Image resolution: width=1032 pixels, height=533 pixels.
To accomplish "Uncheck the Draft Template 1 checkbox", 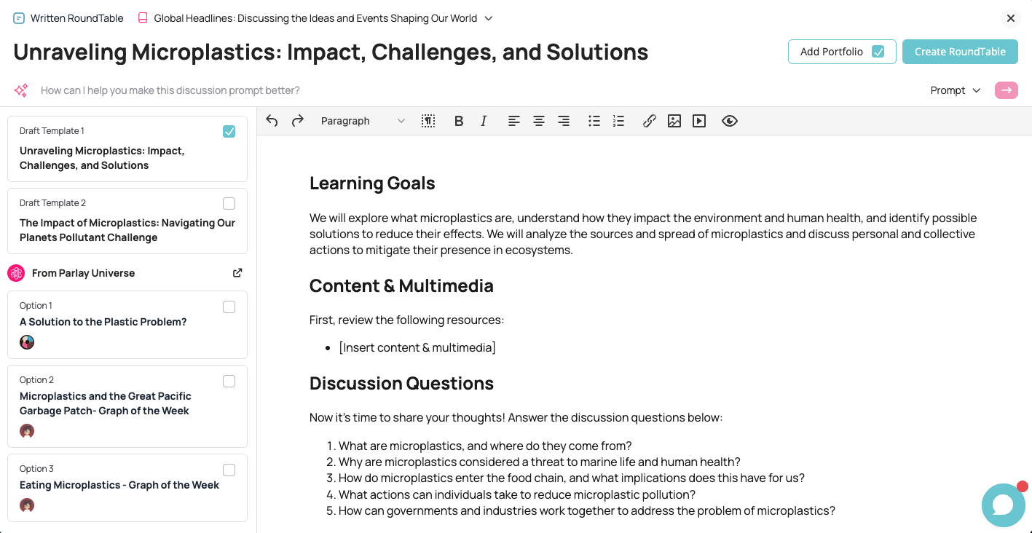I will (229, 131).
